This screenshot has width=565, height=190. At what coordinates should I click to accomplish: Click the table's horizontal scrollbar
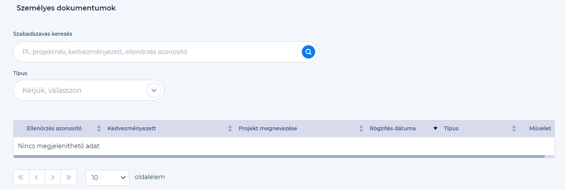279,156
